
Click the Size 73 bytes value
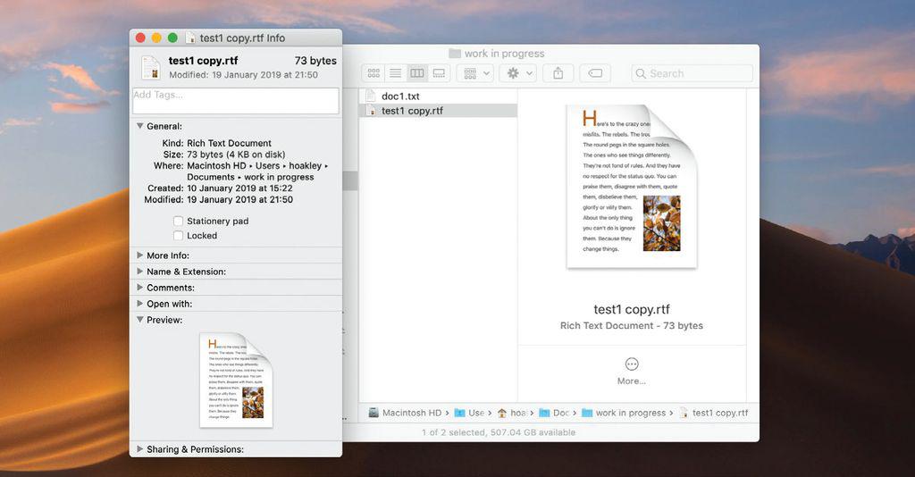click(x=236, y=155)
